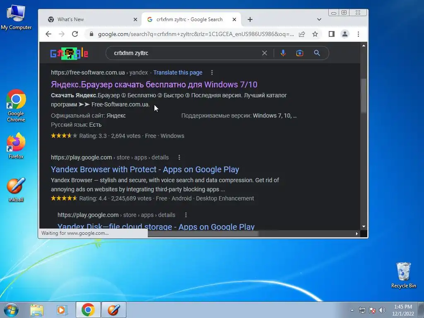Expand the tab search dropdown arrow
This screenshot has height=318, width=424.
point(319,19)
